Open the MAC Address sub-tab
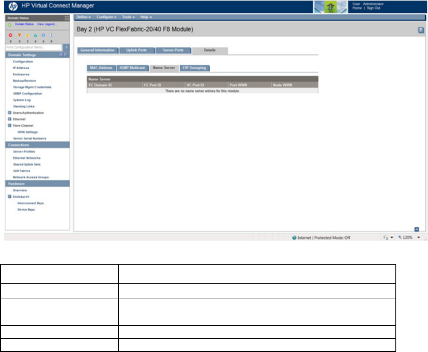428x352 pixels. (101, 68)
